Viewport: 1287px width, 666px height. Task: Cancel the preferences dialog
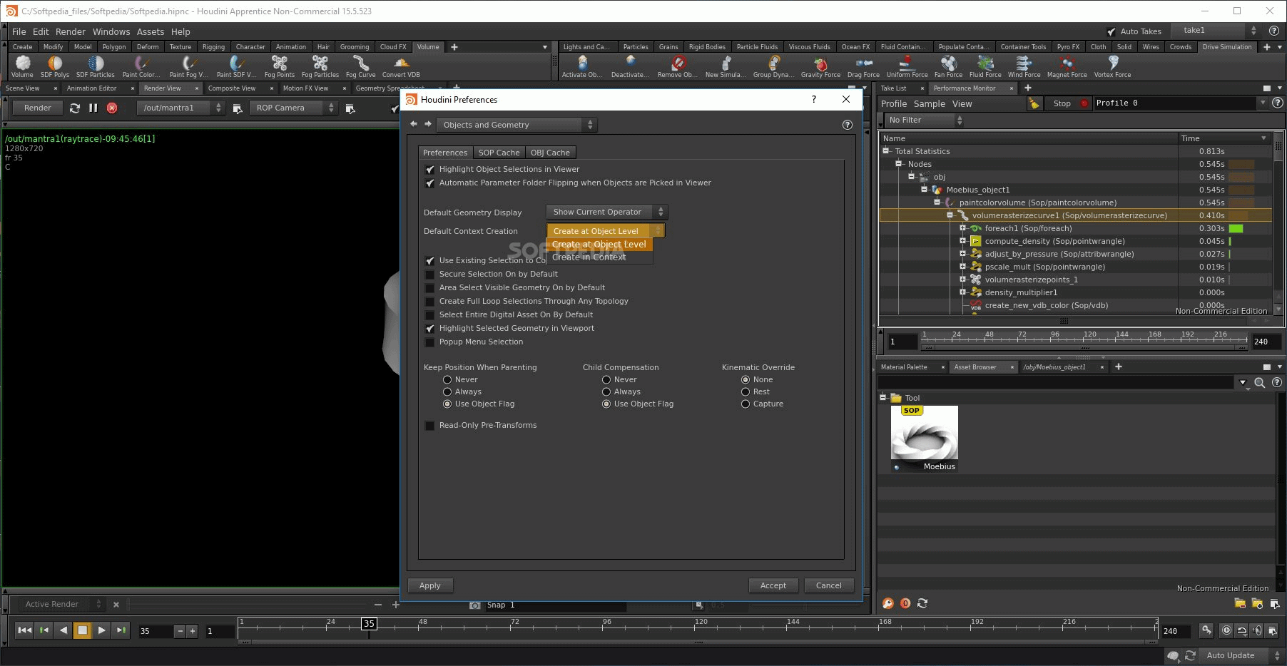pos(829,585)
